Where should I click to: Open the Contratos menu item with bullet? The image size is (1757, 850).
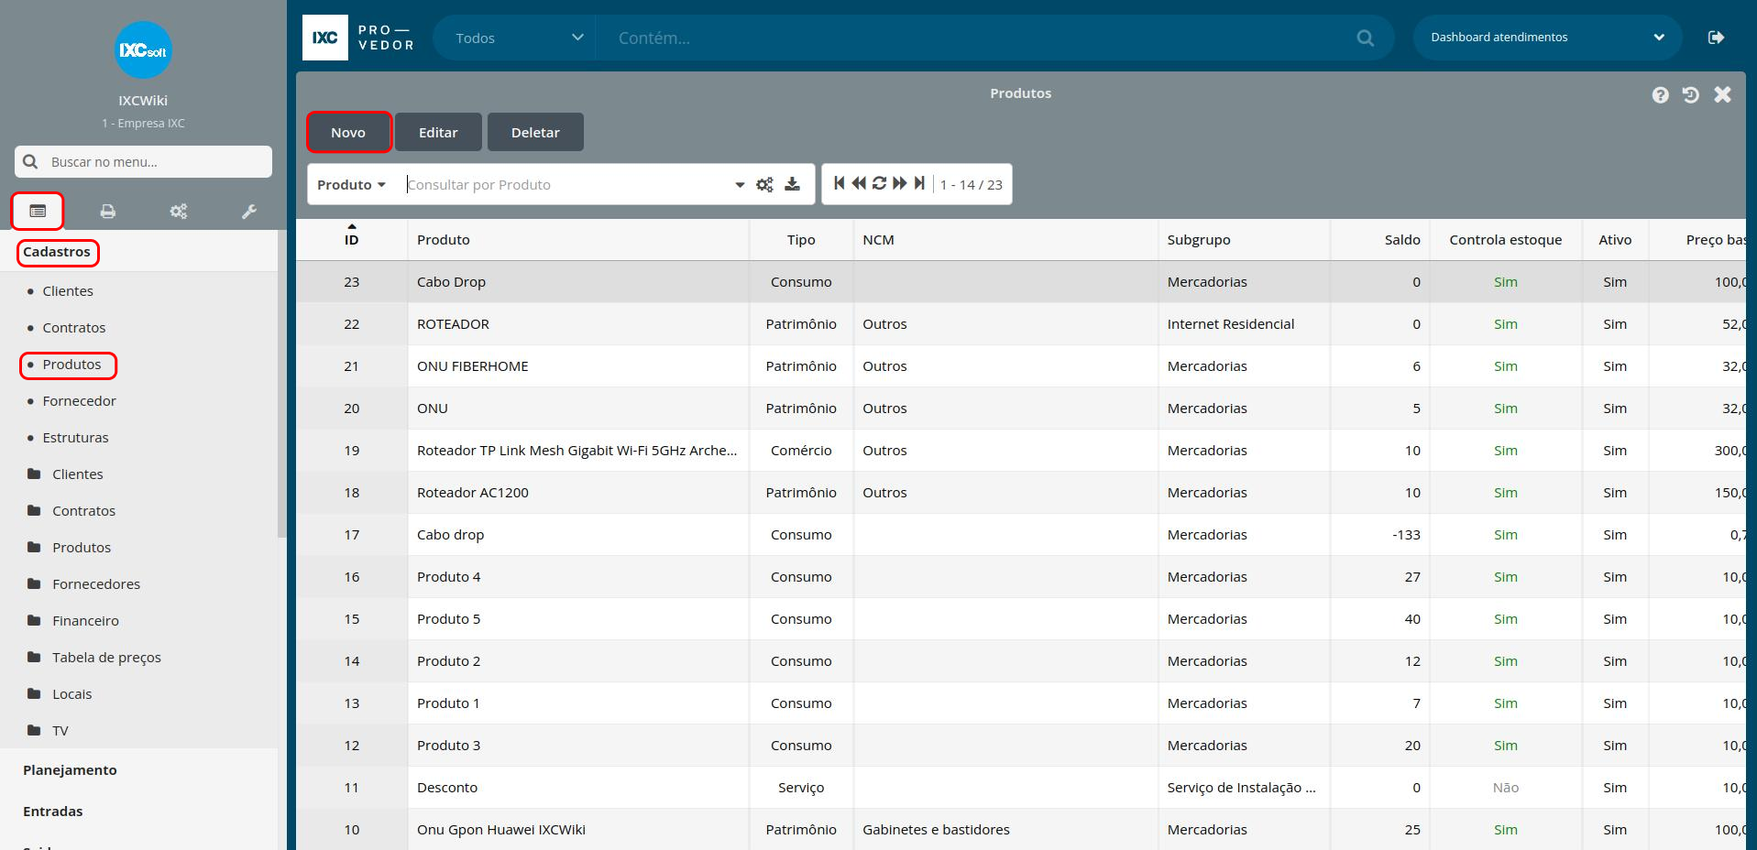tap(66, 328)
